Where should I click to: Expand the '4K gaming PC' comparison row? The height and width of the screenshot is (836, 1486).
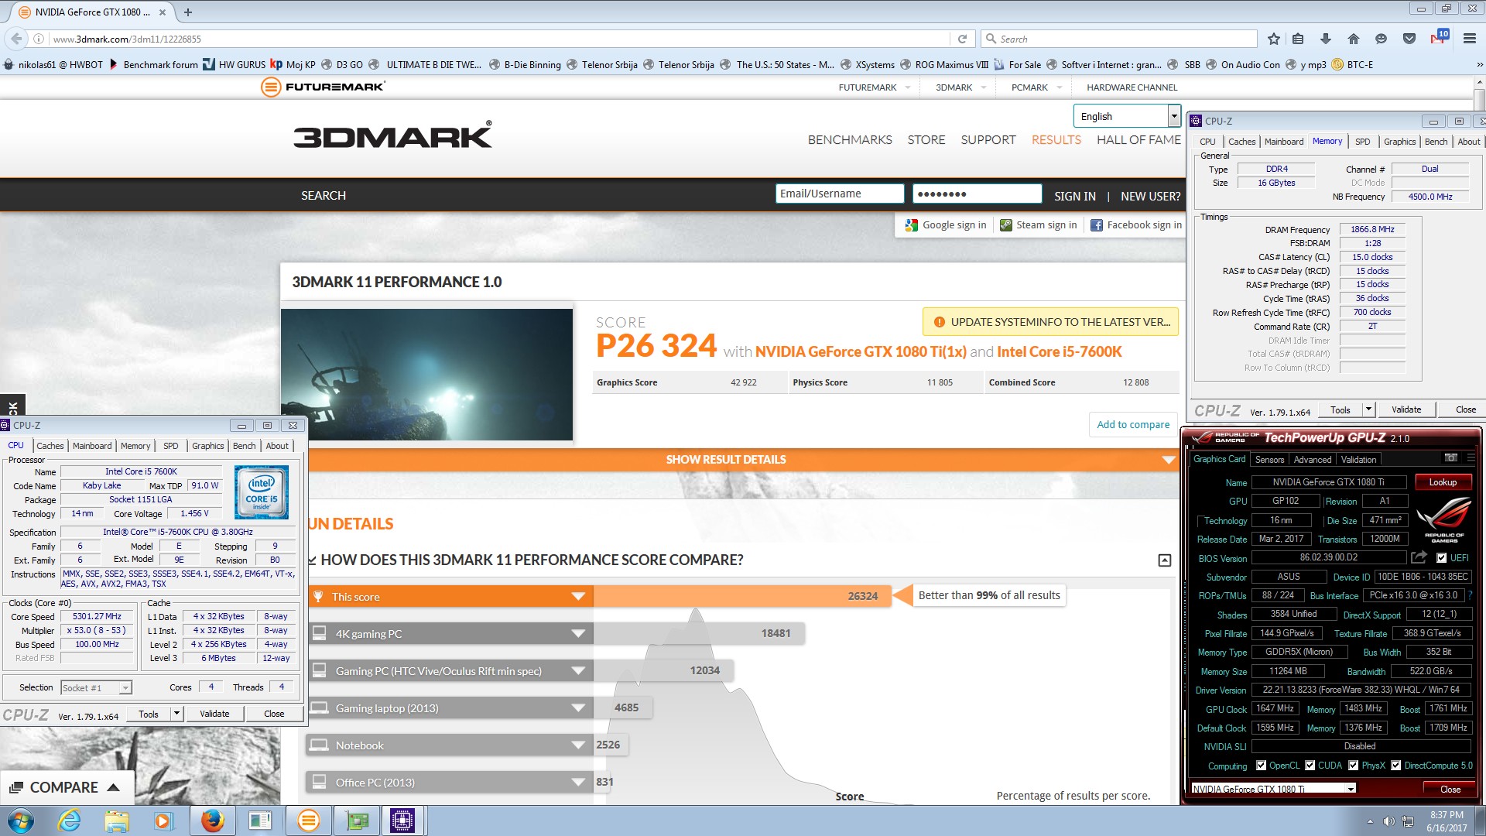coord(577,634)
